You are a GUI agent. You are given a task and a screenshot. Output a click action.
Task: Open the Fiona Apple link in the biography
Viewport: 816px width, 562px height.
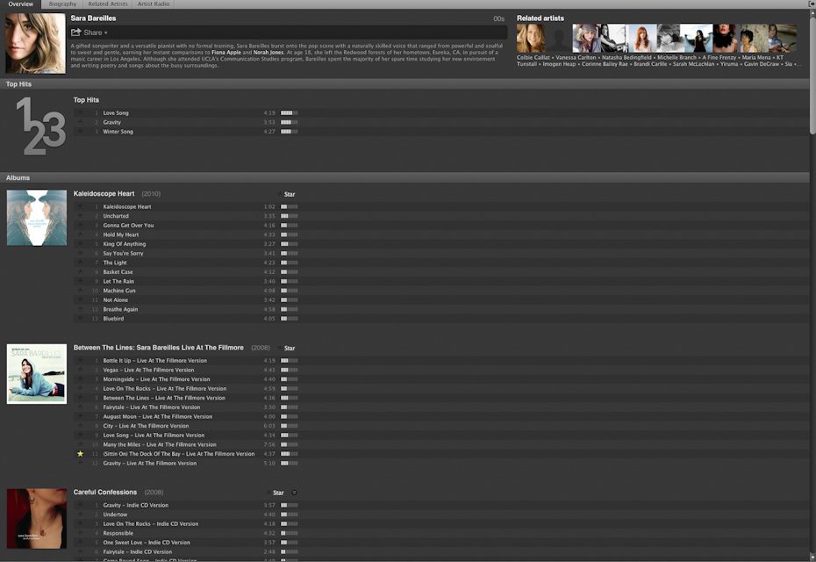225,53
